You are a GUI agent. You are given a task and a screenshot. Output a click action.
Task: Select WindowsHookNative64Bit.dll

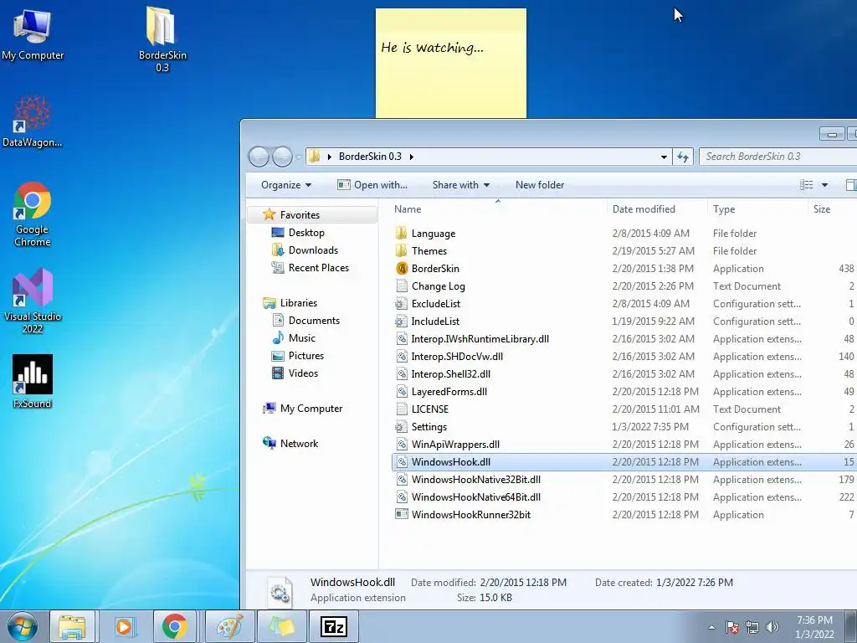(x=475, y=497)
